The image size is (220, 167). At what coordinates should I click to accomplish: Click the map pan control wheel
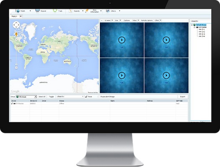(x=16, y=25)
